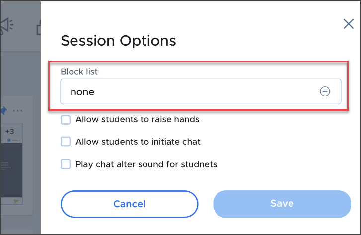Viewport: 361px width, 235px height.
Task: Click the "Allow students to initiate chat" label text
Action: pos(138,142)
